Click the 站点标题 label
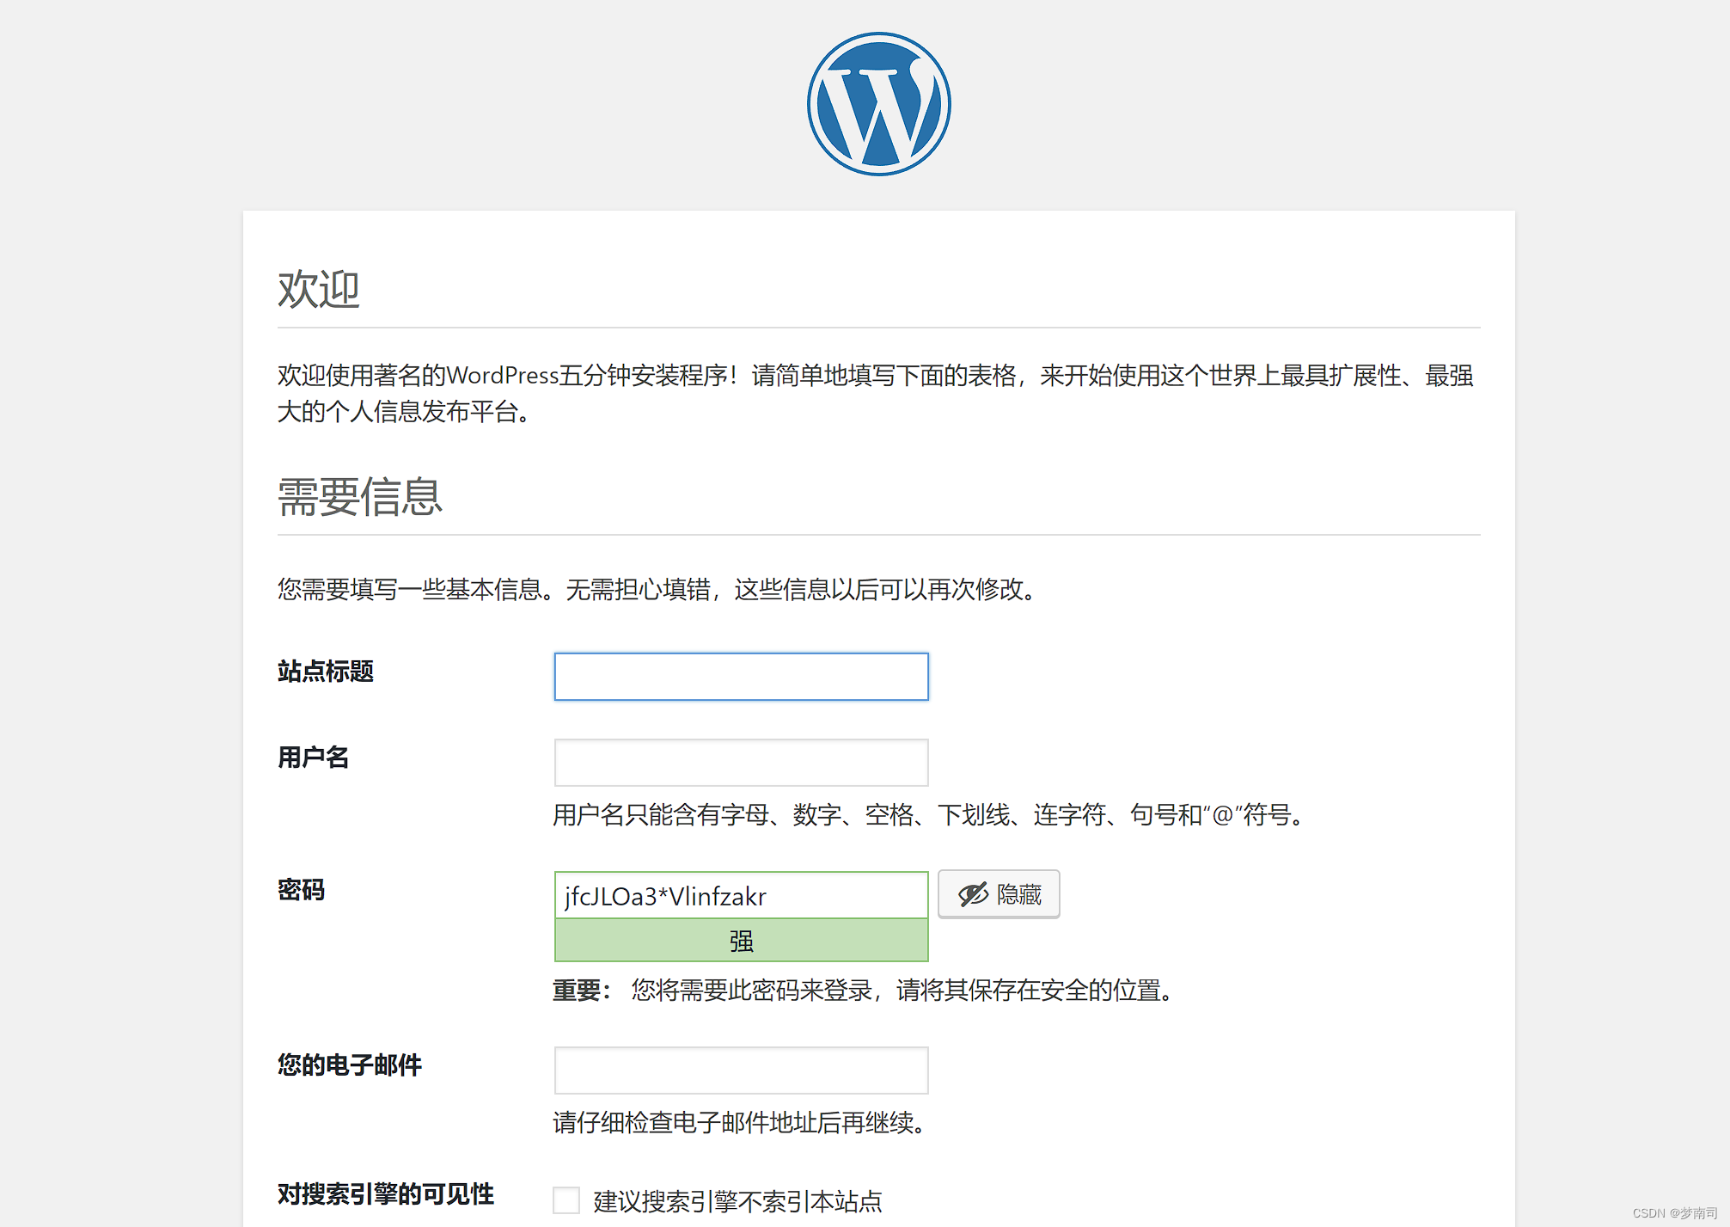1730x1227 pixels. pos(326,672)
